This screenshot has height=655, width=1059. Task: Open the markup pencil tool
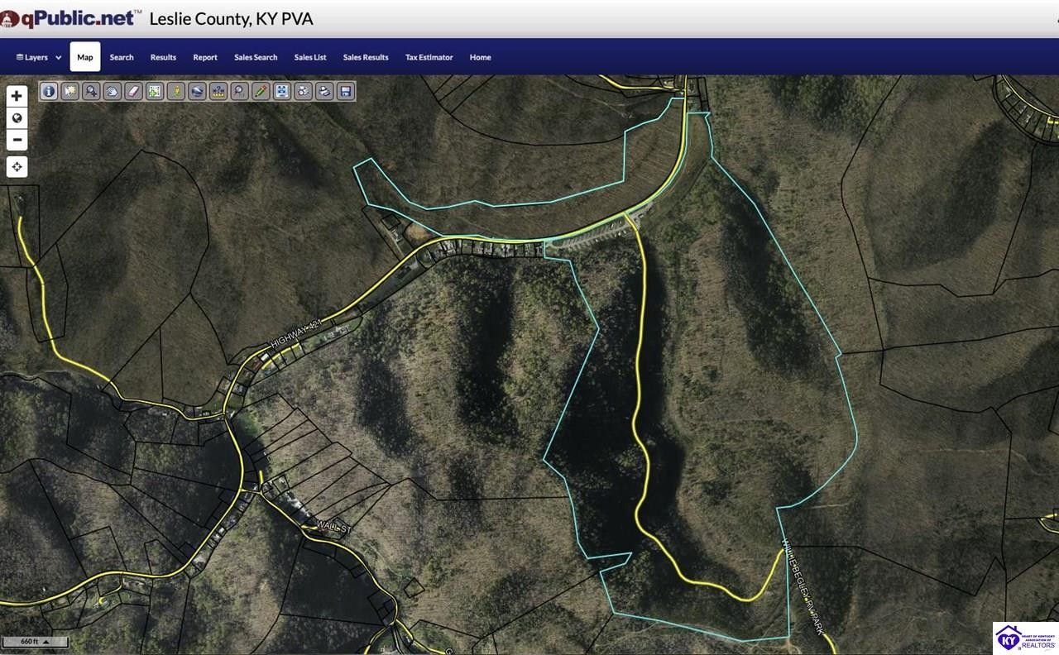(x=260, y=91)
